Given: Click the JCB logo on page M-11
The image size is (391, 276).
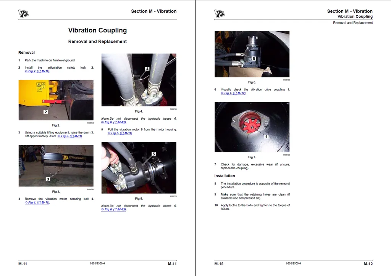Looking at the screenshot, I should (23, 13).
